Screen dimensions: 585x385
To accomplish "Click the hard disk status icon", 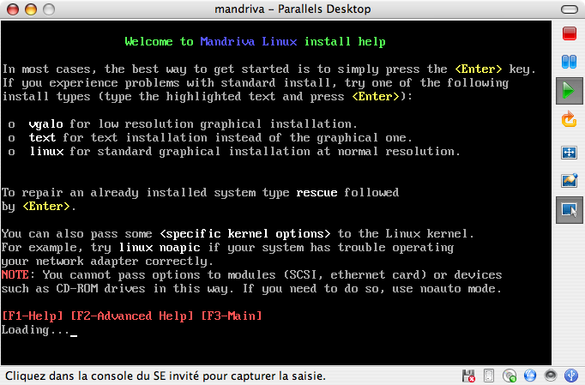I will pyautogui.click(x=489, y=376).
